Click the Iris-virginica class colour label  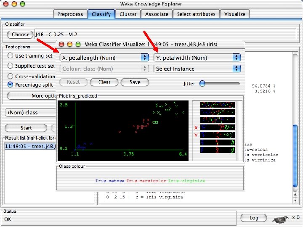coord(186,181)
